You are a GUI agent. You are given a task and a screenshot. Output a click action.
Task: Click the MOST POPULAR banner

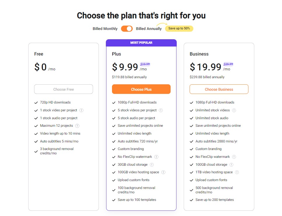click(141, 43)
